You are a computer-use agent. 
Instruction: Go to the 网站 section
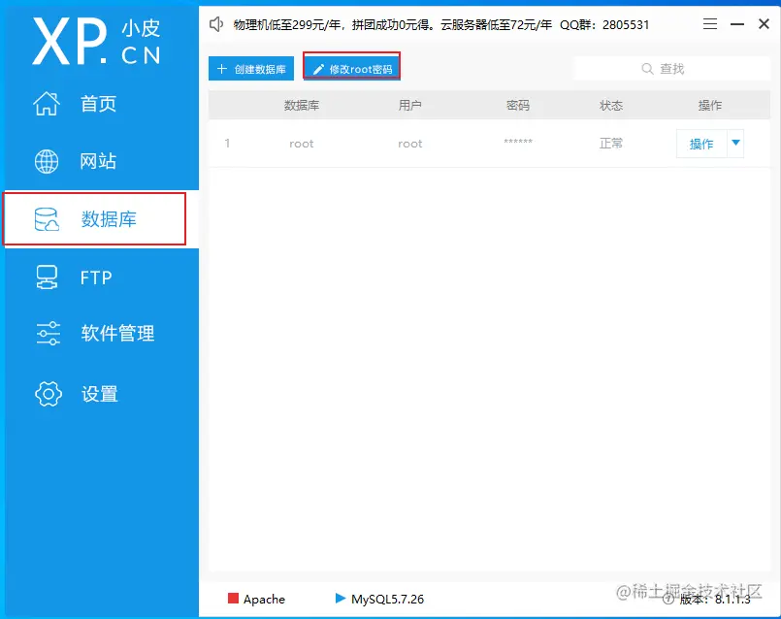click(100, 161)
